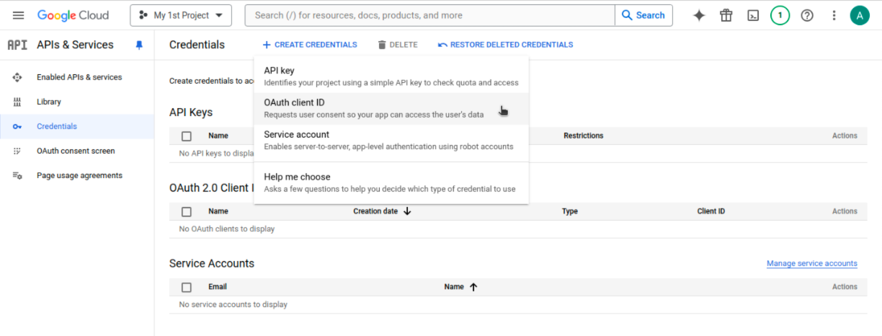Open the notifications badge showing 1
882x336 pixels.
(x=780, y=15)
